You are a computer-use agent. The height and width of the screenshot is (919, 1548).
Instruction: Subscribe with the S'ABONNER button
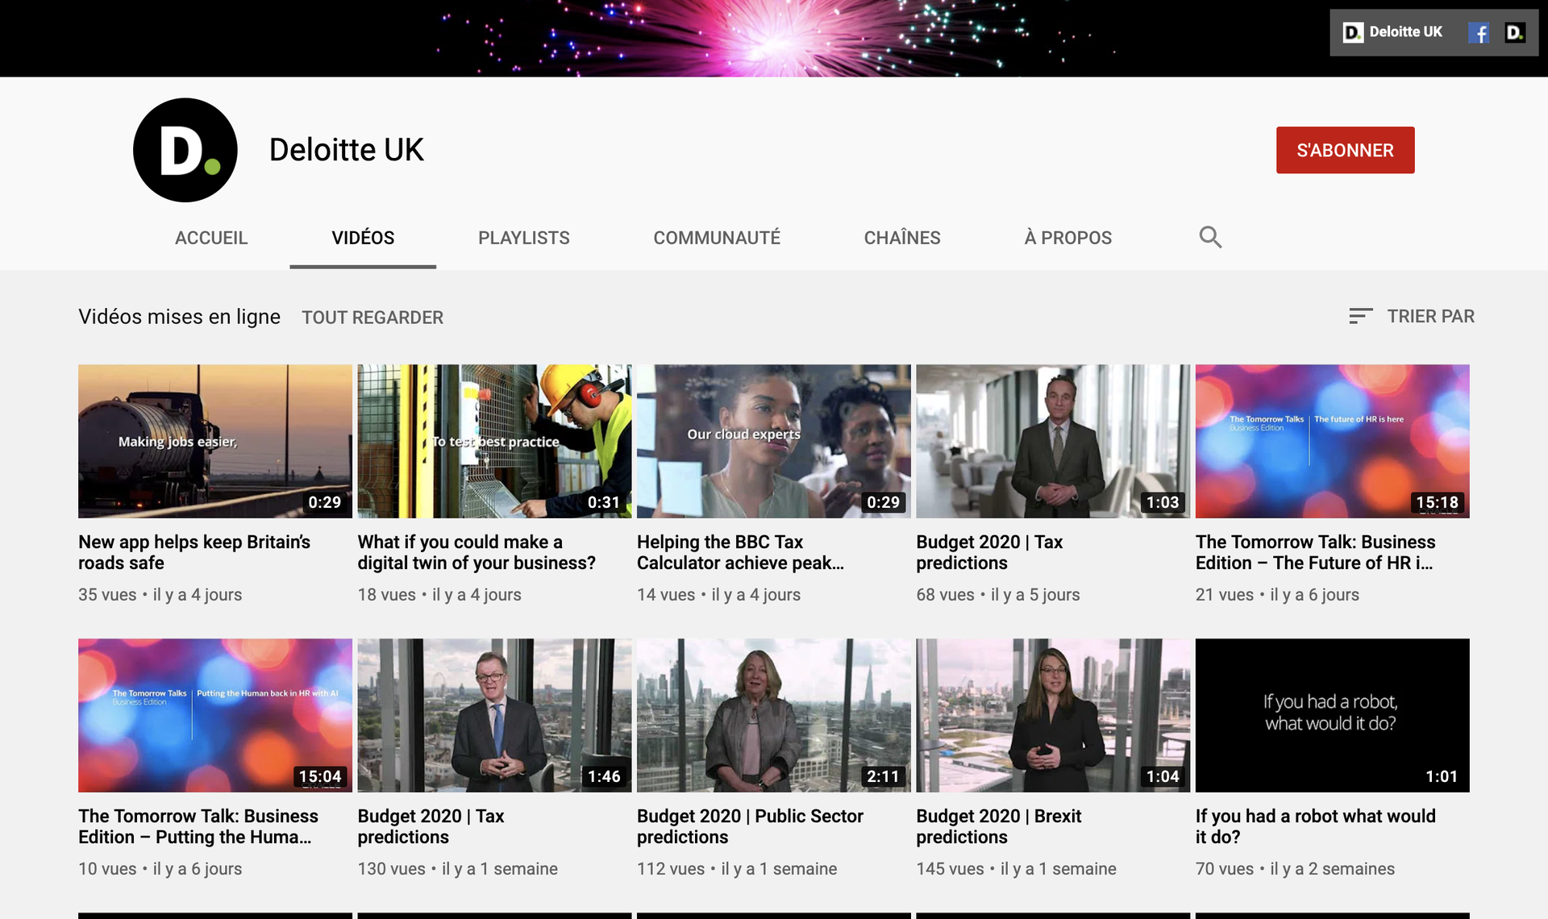[1345, 150]
